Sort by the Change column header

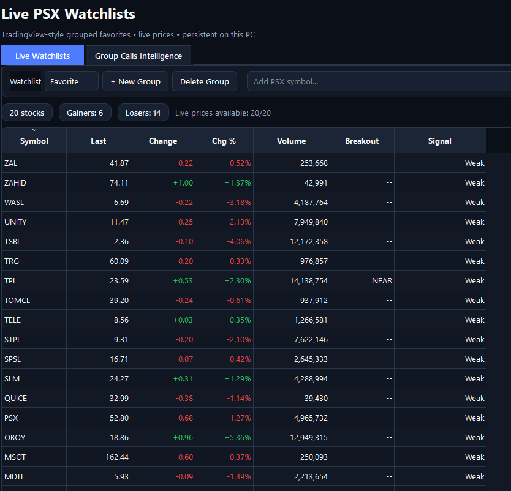pyautogui.click(x=163, y=141)
